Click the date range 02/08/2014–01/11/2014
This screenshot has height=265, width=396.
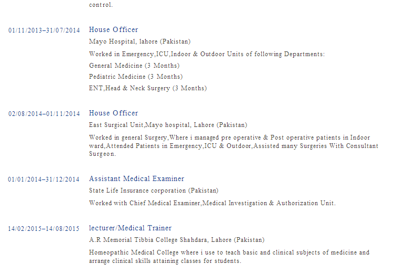pyautogui.click(x=44, y=114)
